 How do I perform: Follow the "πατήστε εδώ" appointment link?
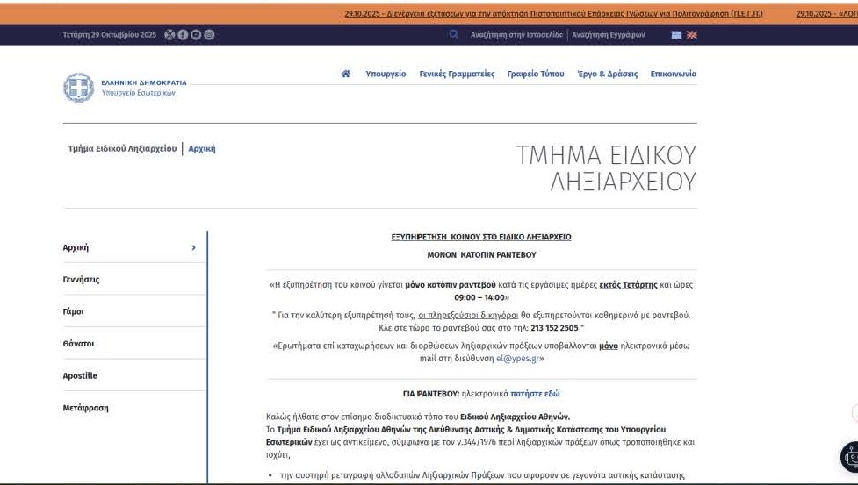point(535,394)
